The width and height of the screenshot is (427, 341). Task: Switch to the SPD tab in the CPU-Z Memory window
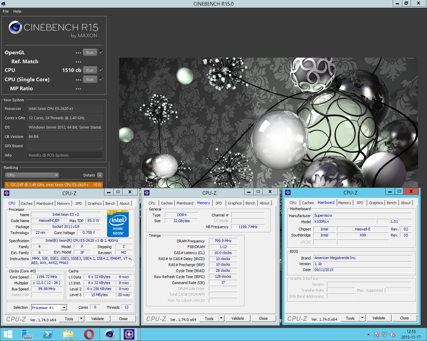pos(219,203)
